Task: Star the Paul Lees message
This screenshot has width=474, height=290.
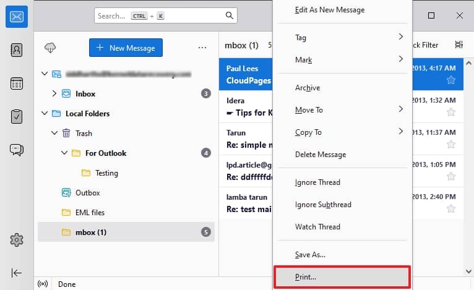Action: tap(451, 80)
